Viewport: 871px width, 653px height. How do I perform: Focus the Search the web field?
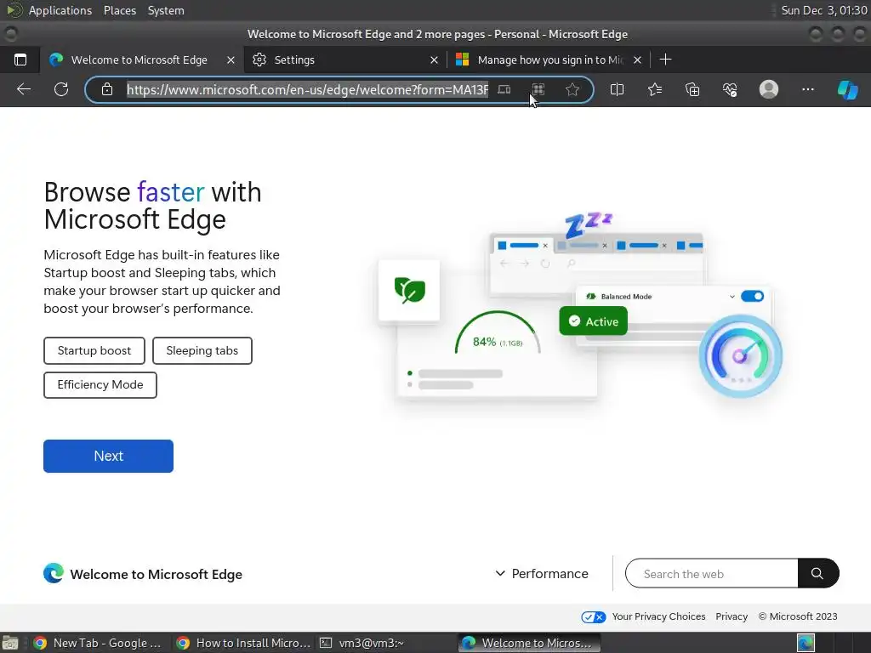[x=712, y=574]
